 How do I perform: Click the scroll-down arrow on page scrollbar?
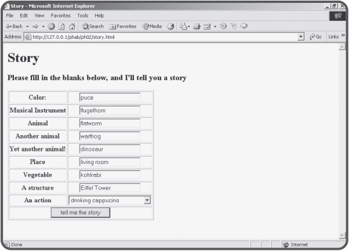tap(341, 235)
